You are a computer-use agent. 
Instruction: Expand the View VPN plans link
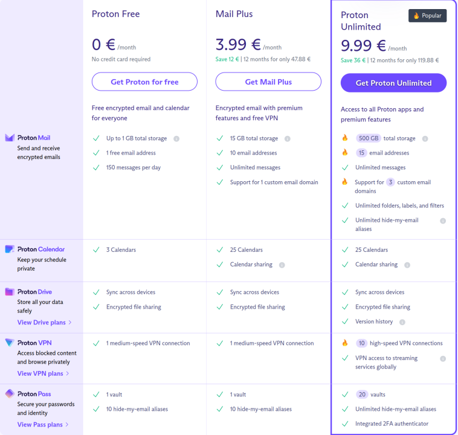tap(43, 373)
